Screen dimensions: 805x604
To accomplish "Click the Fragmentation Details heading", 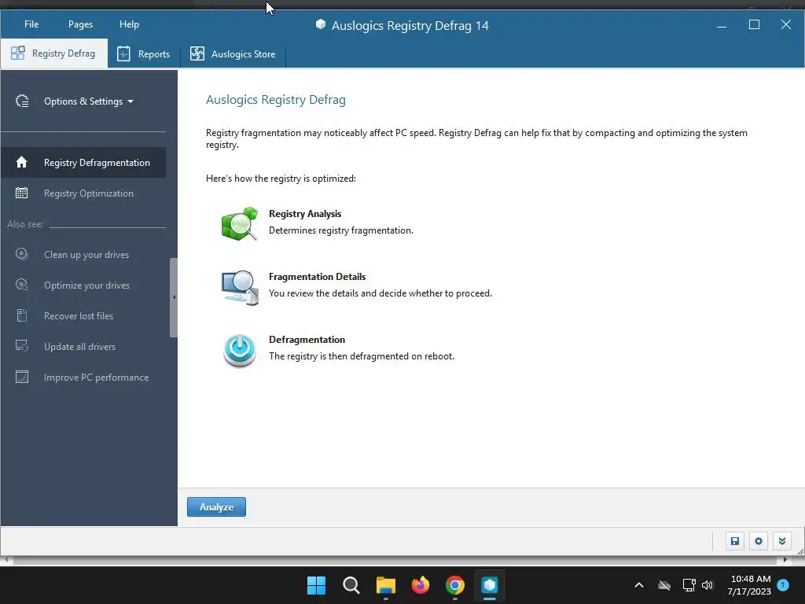I will (318, 277).
